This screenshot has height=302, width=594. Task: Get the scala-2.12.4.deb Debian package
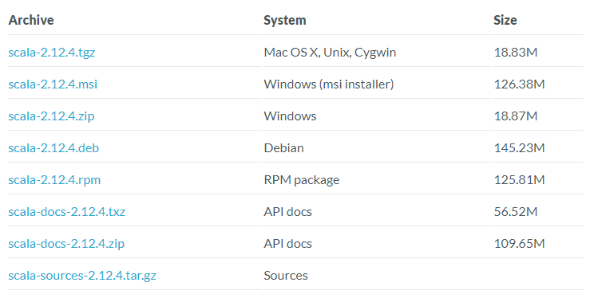tap(53, 147)
